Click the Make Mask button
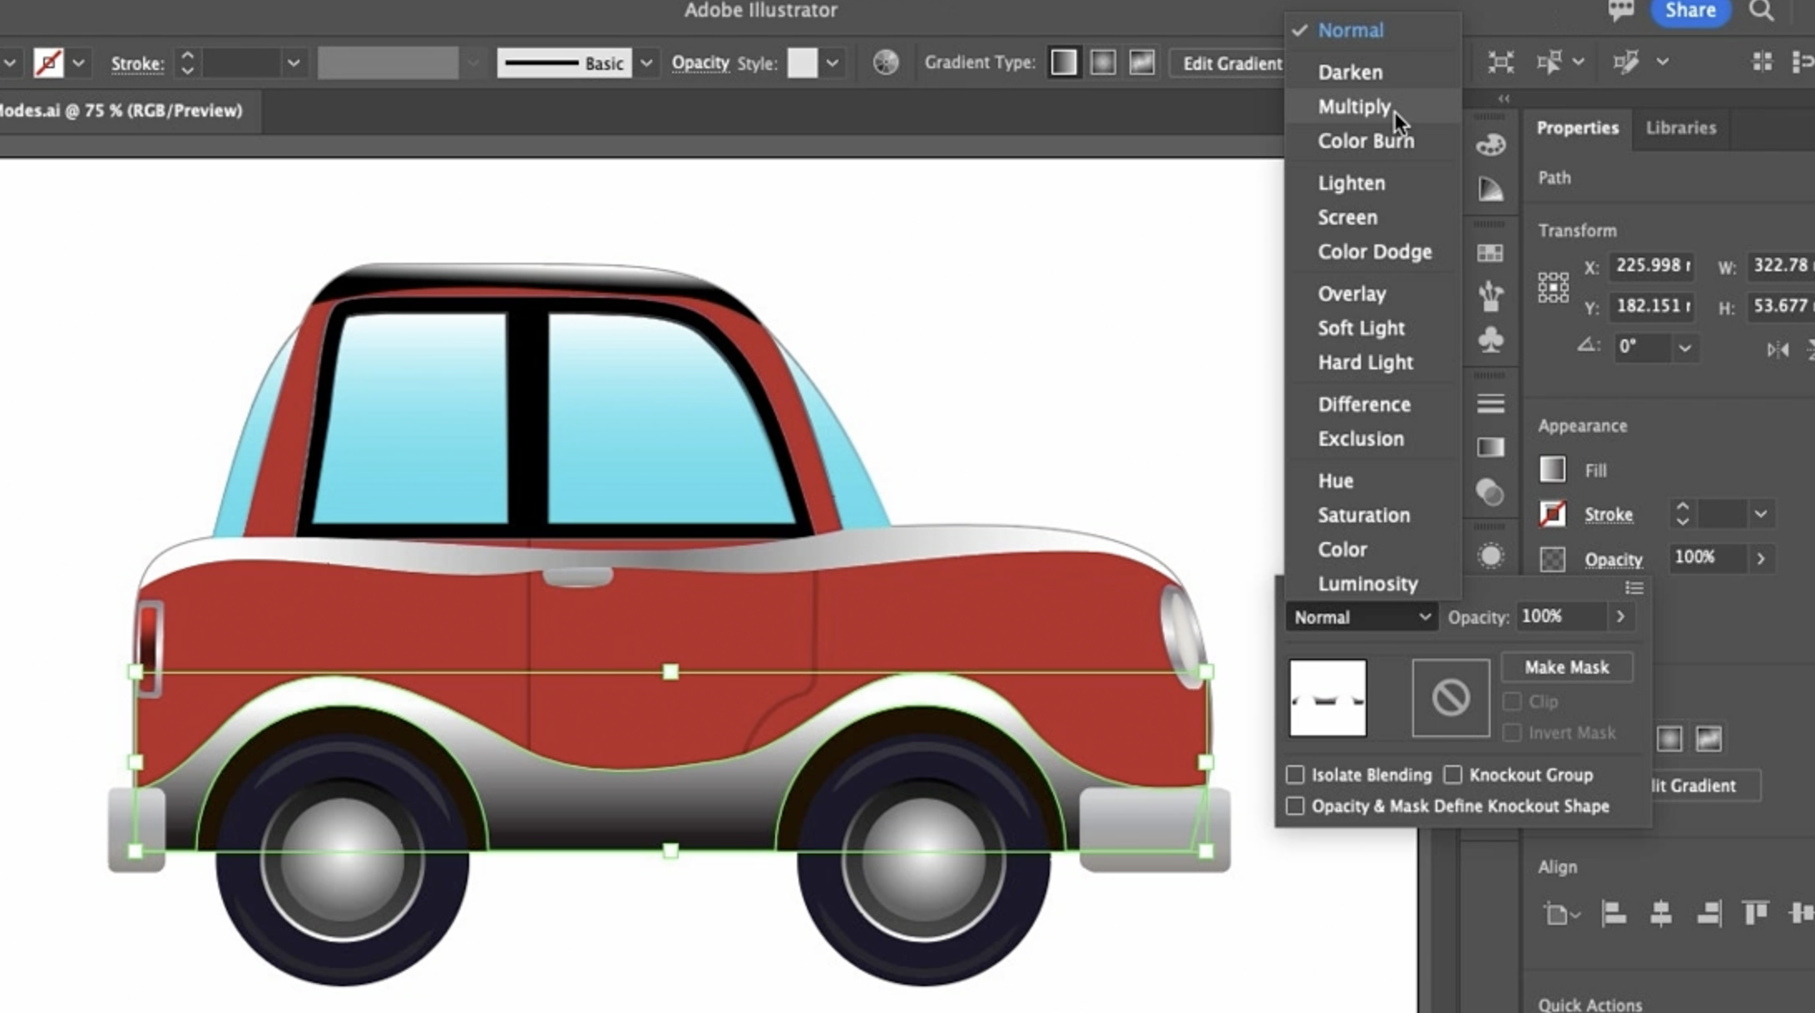 coord(1566,667)
